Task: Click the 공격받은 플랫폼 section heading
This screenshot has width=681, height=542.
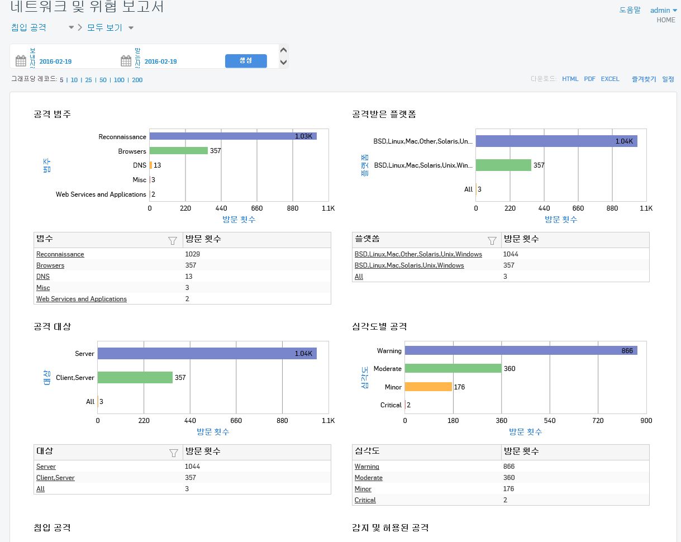Action: [x=384, y=115]
